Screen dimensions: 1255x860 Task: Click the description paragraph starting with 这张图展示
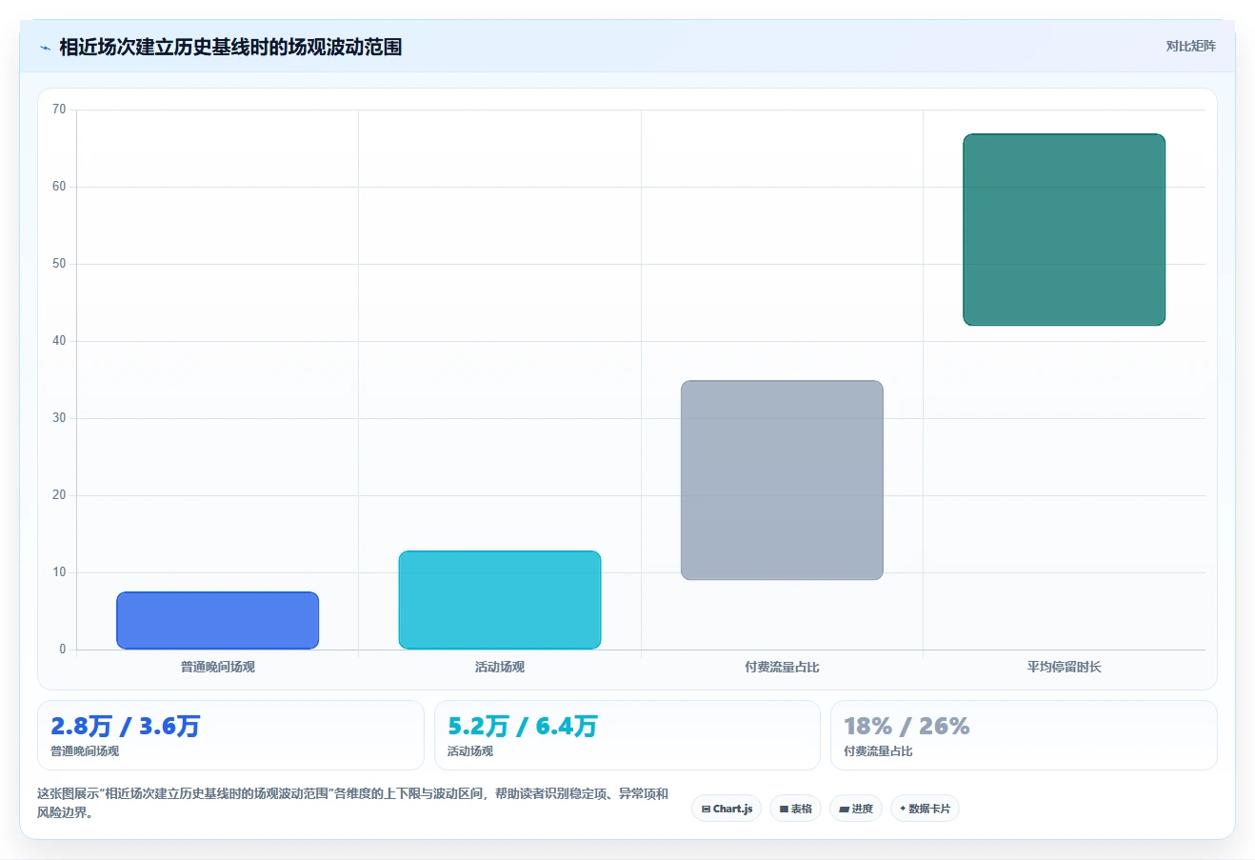353,803
